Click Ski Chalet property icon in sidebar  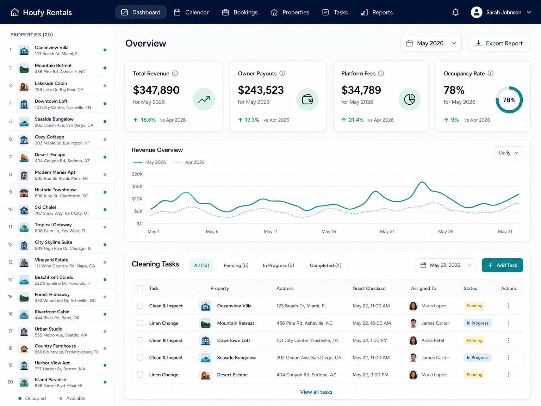click(24, 210)
